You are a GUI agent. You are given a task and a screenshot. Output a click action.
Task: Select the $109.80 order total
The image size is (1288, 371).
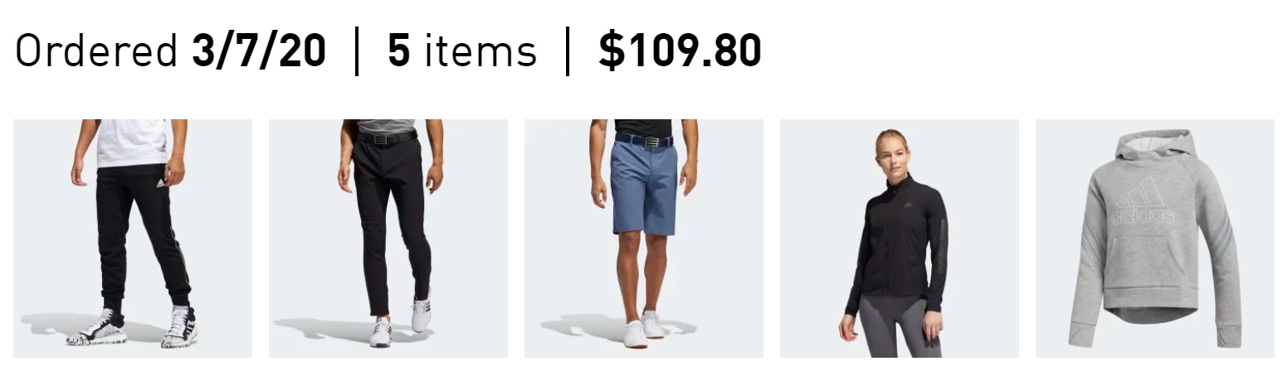(680, 51)
